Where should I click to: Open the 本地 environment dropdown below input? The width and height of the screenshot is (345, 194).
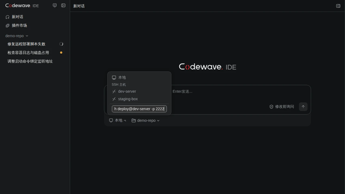(118, 120)
